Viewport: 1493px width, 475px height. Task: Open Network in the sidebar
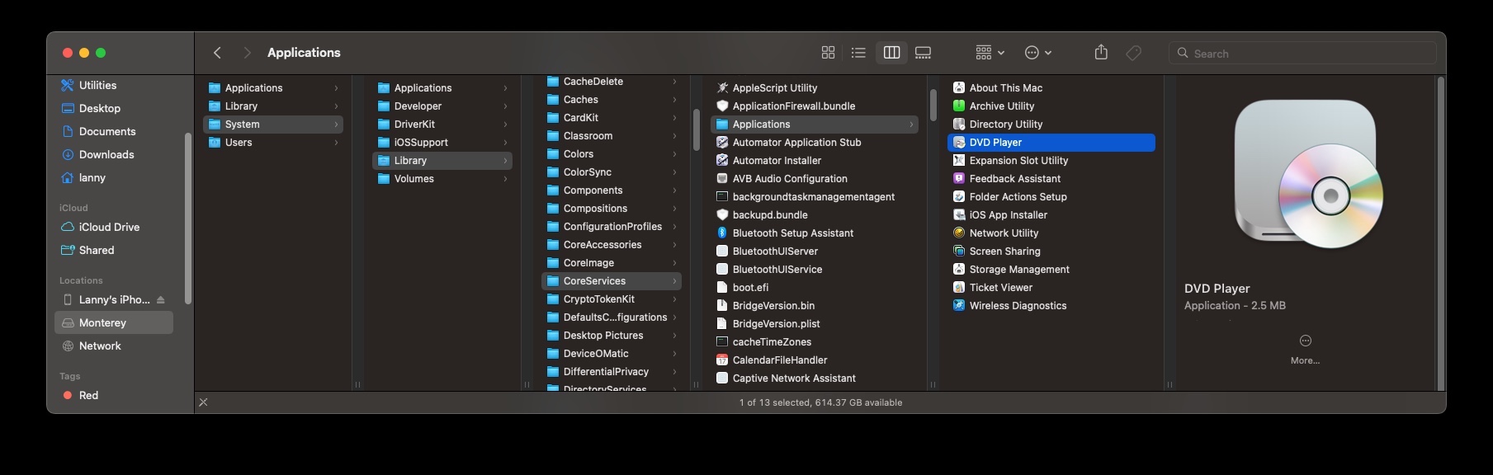point(114,346)
